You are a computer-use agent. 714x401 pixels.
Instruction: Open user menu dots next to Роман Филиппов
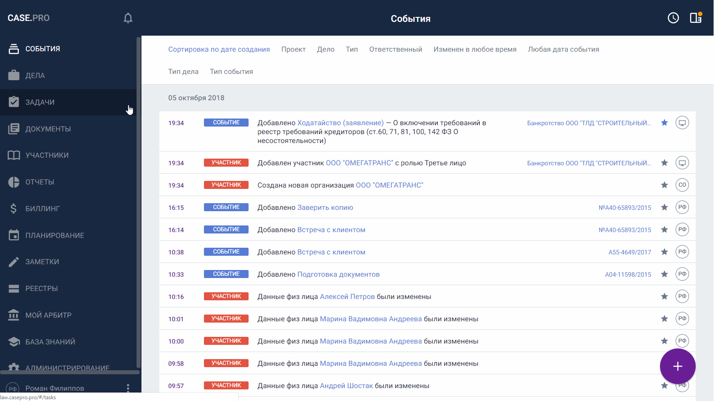coord(128,388)
